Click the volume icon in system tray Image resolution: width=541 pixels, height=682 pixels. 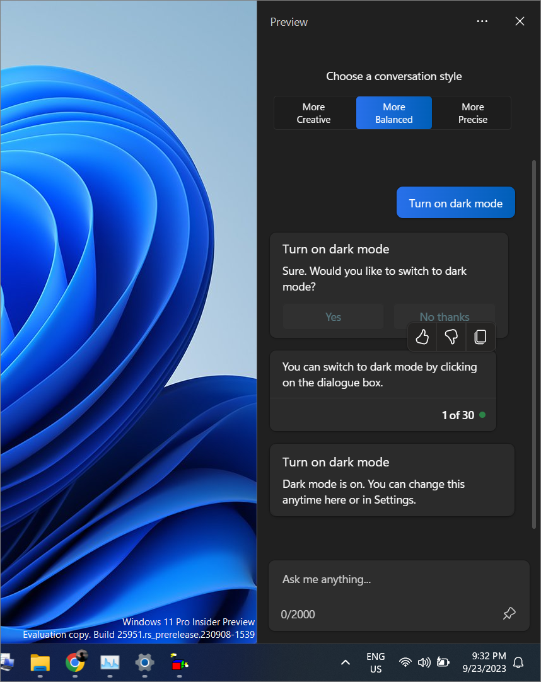[x=424, y=662]
